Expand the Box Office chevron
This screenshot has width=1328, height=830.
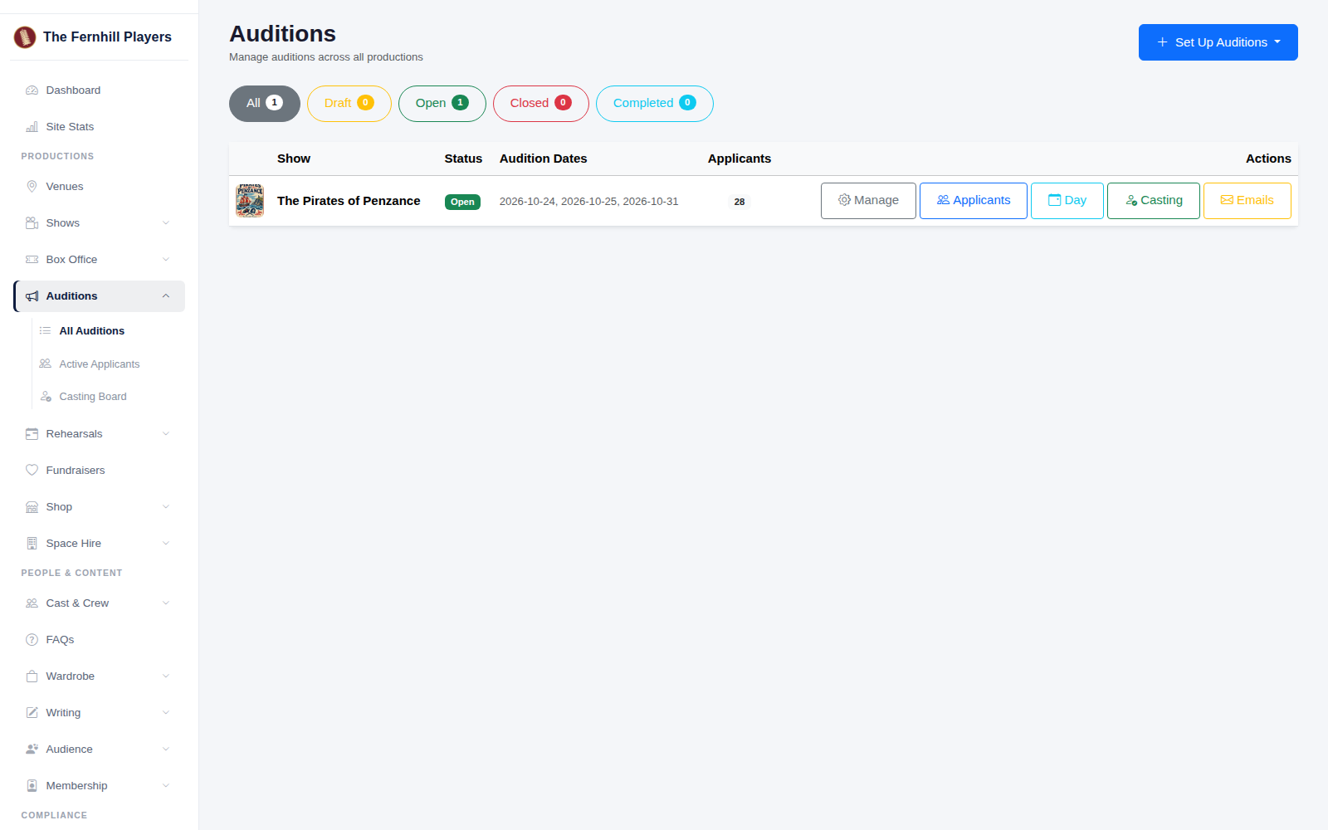tap(166, 260)
